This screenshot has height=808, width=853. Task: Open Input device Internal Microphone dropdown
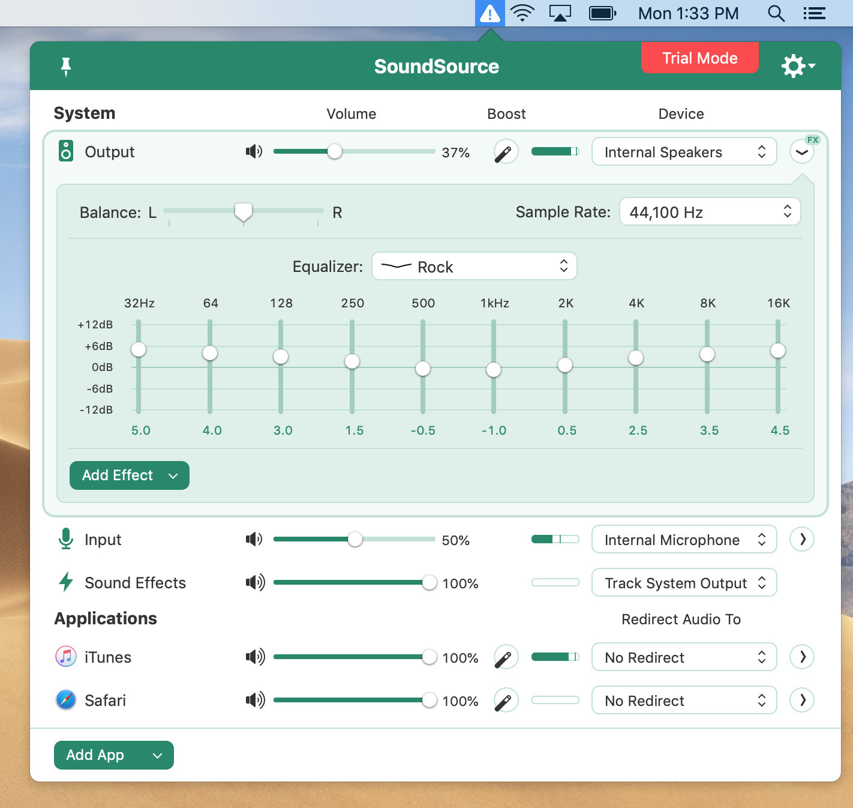(x=684, y=539)
